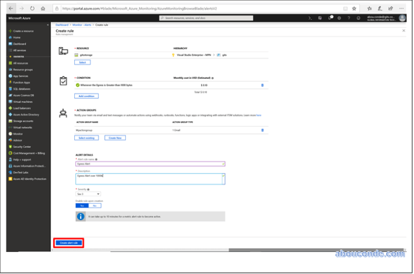Open the Severity dropdown
This screenshot has height=274, width=414.
point(88,194)
